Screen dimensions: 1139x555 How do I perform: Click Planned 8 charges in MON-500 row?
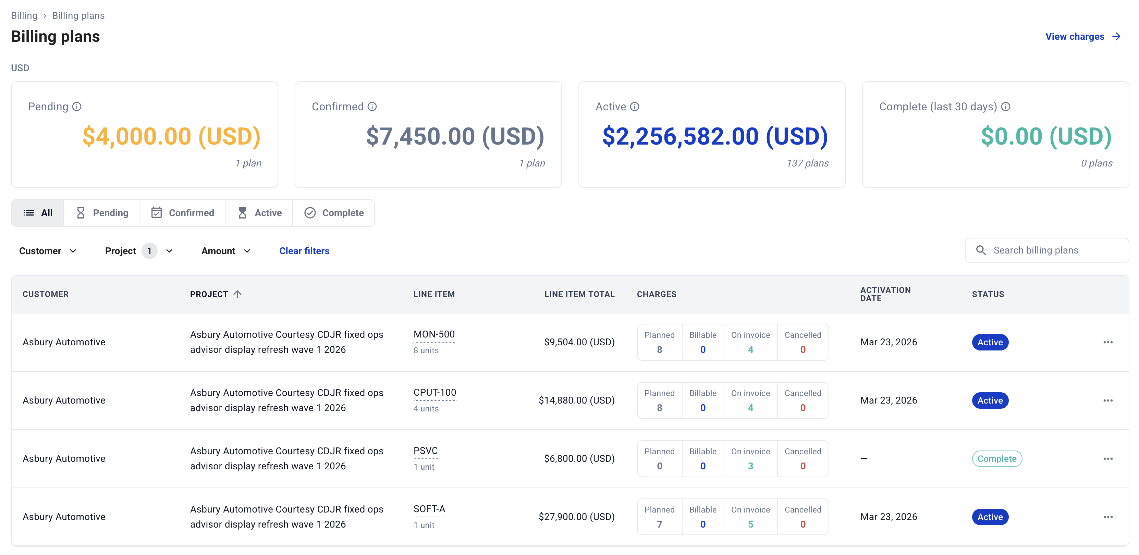pyautogui.click(x=659, y=343)
